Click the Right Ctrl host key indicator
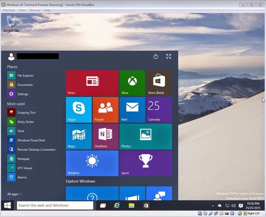Viewport: 266px width, 217px height. 252,213
